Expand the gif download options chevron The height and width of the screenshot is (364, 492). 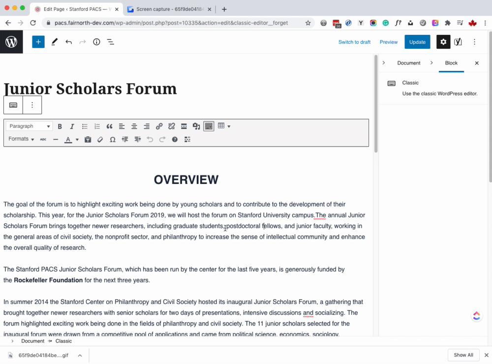(80, 355)
